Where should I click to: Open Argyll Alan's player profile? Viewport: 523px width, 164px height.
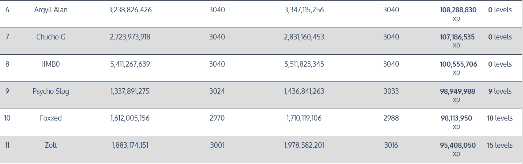(x=51, y=10)
